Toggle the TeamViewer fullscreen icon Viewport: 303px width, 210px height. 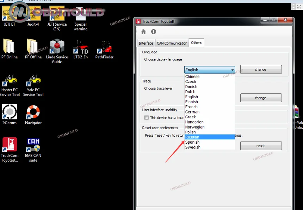tap(299, 7)
